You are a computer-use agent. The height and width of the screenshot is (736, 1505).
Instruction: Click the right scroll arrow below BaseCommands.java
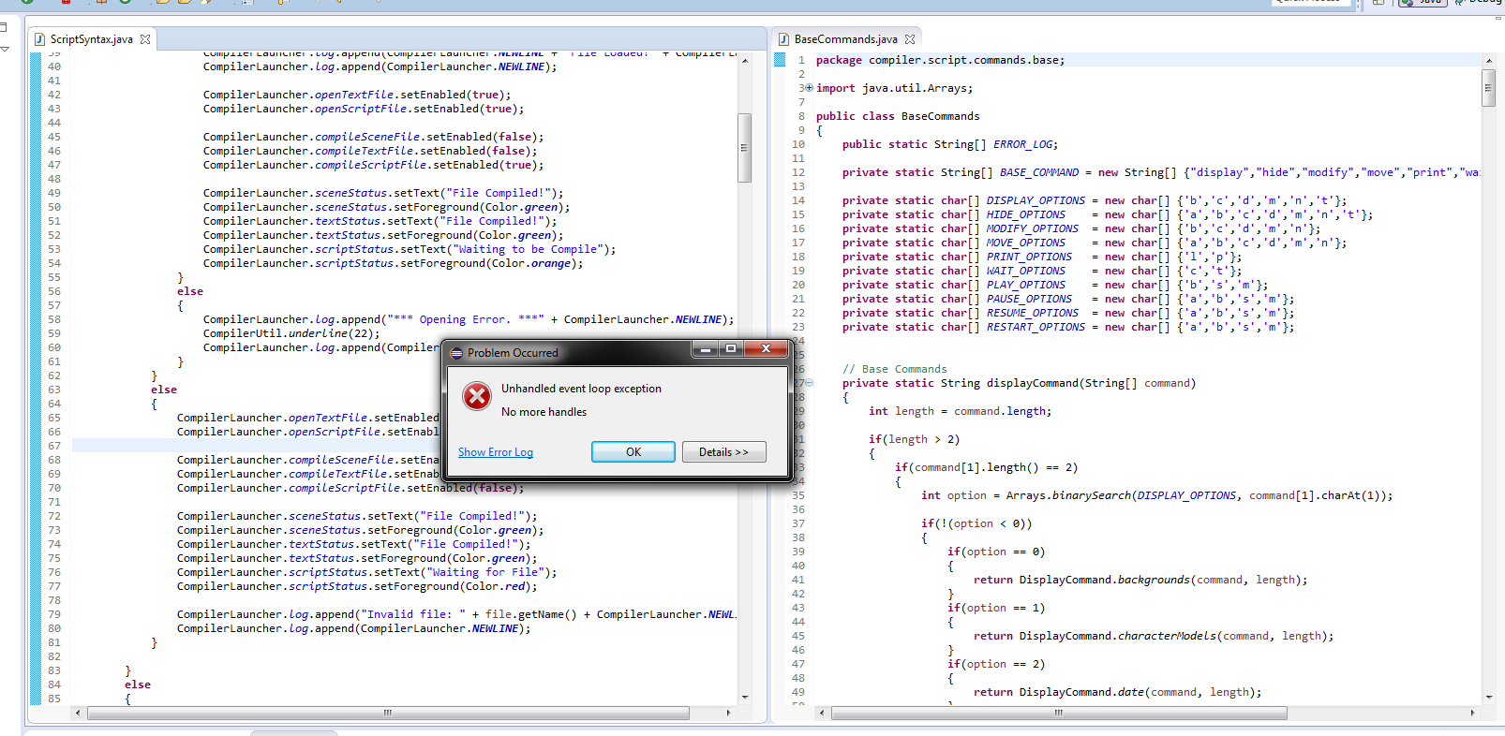pyautogui.click(x=1472, y=714)
